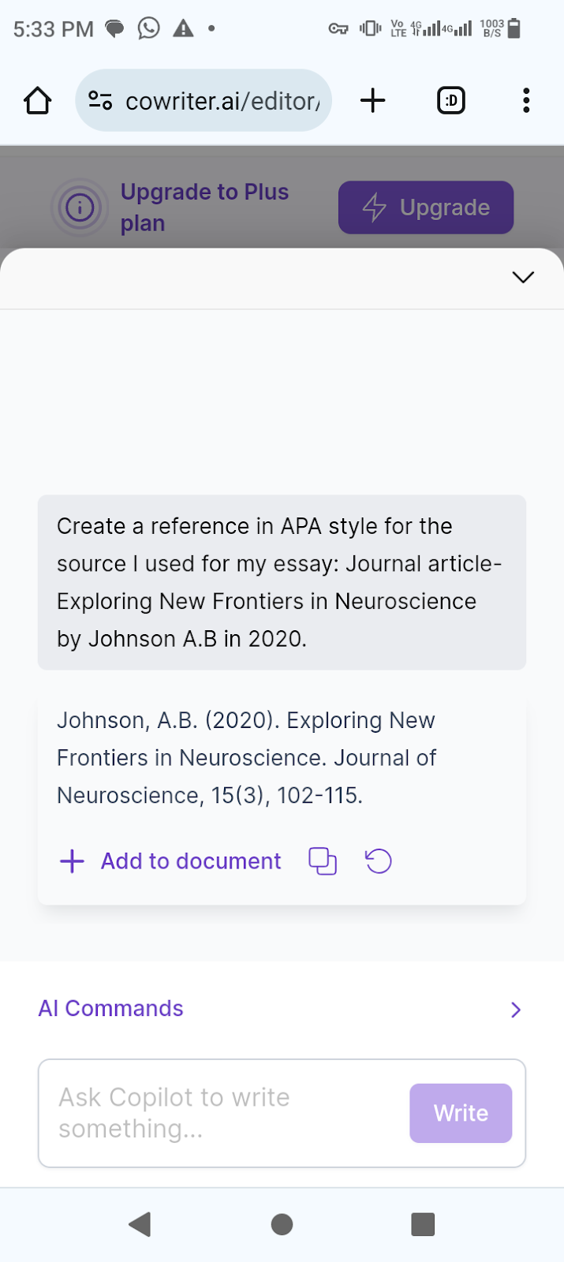Open browser three-dot menu
Viewport: 564px width, 1262px height.
tap(526, 101)
